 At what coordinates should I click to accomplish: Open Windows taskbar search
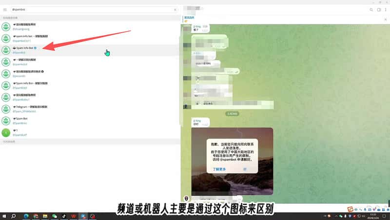(x=14, y=216)
